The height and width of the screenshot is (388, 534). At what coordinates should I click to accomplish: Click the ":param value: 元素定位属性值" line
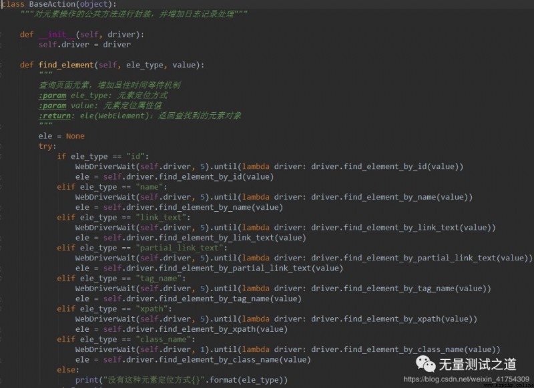pyautogui.click(x=100, y=106)
